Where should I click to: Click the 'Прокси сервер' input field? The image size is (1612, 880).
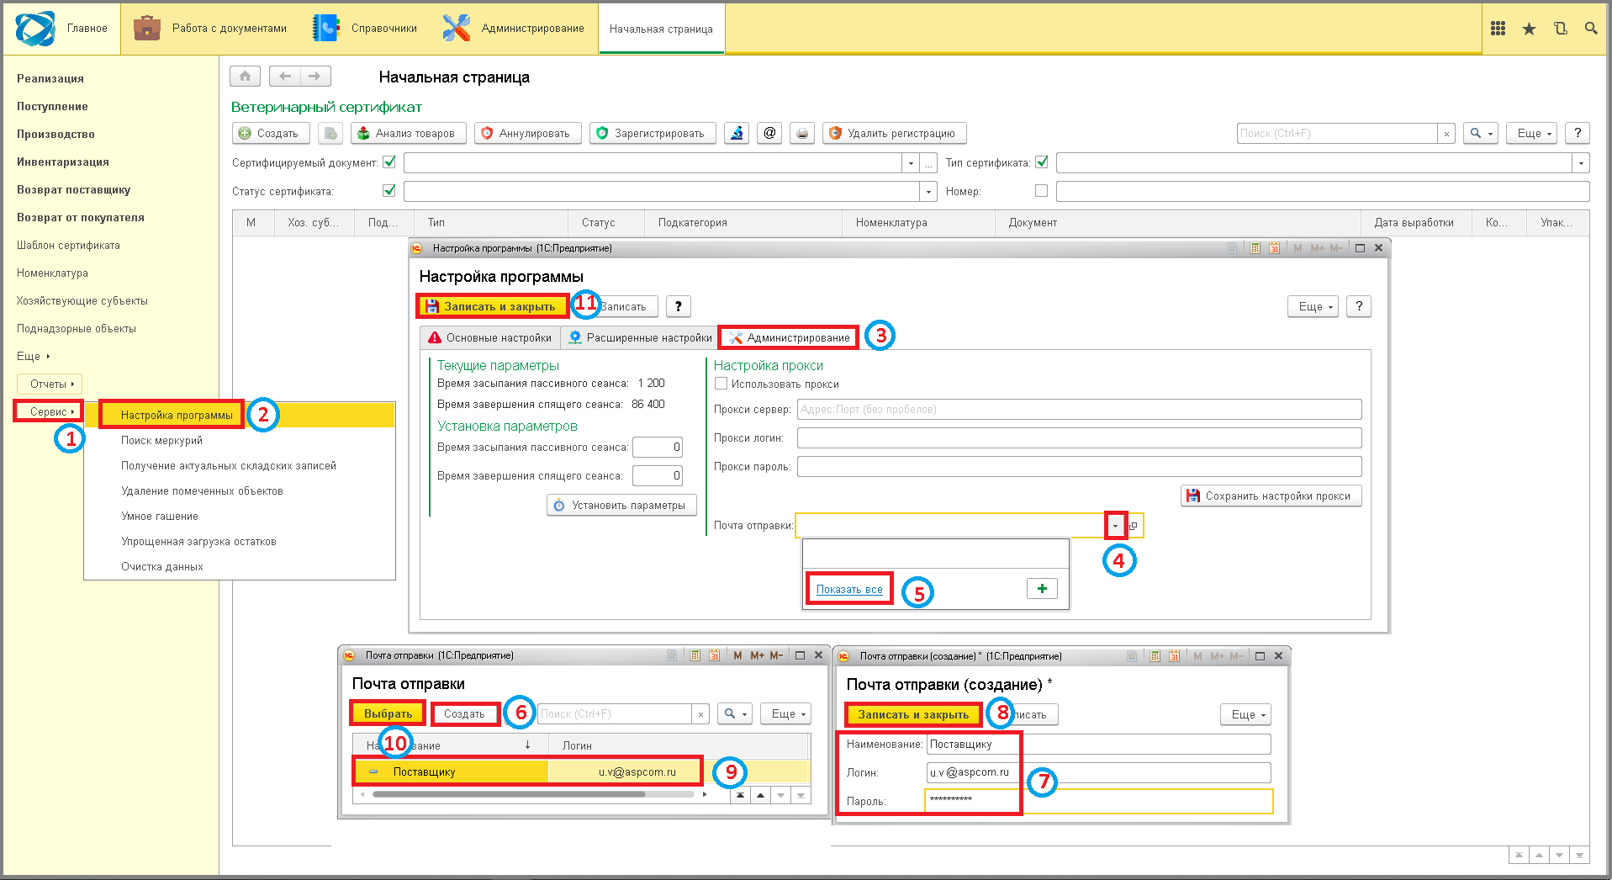coord(1080,409)
